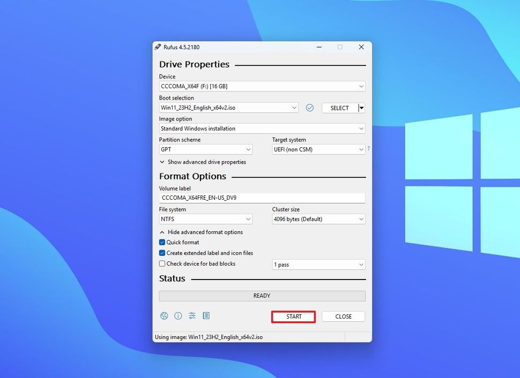The height and width of the screenshot is (378, 520).
Task: Click SELECT to choose an ISO
Action: pos(340,108)
